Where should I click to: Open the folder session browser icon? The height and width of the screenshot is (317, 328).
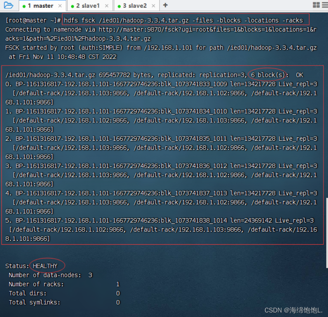tap(9, 5)
